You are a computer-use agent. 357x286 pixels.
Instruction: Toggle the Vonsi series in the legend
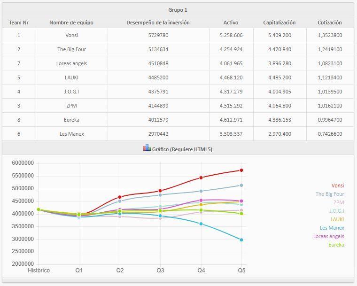click(x=337, y=186)
